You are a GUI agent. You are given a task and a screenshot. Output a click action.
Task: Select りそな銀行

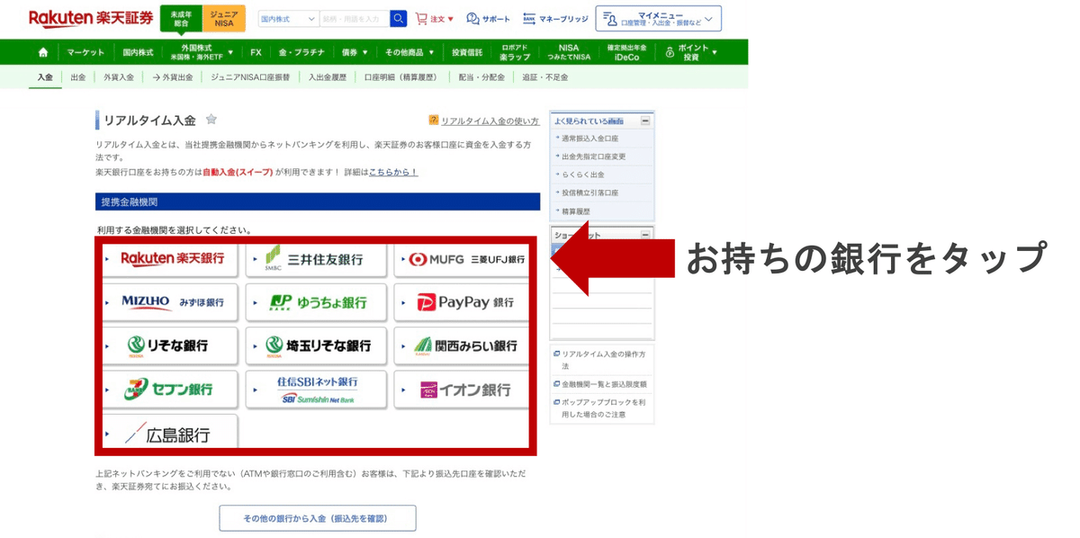pos(170,345)
